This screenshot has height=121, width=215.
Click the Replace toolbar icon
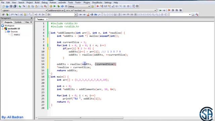pyautogui.click(x=45, y=6)
